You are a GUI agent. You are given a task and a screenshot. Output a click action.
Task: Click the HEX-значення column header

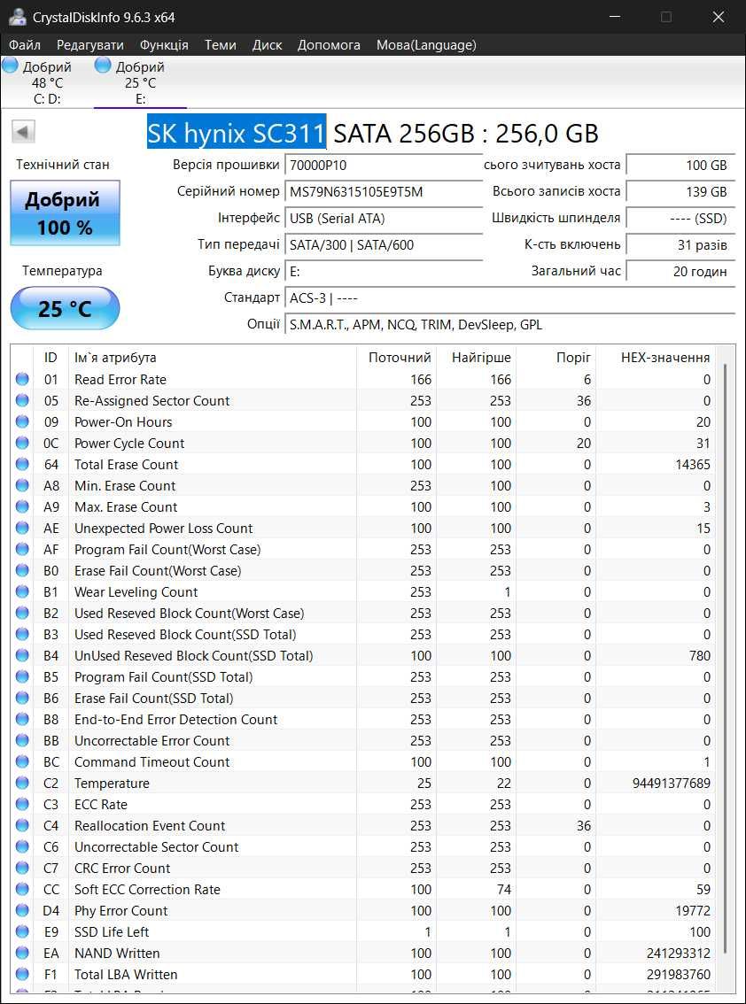(x=657, y=358)
